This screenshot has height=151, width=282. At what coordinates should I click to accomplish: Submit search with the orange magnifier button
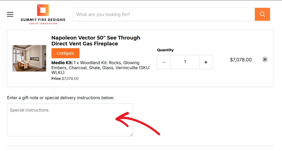(x=262, y=14)
